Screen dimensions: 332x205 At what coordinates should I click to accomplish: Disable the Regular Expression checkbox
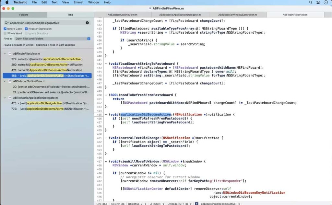pyautogui.click(x=26, y=28)
